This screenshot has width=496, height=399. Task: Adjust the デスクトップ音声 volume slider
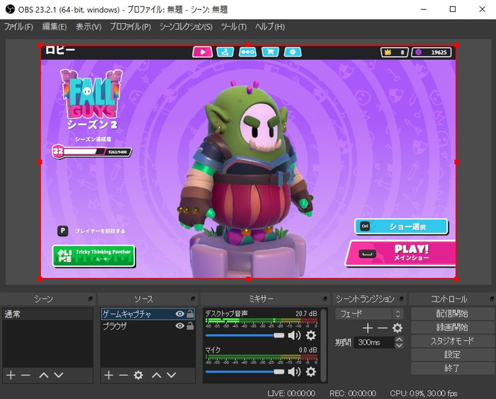click(245, 335)
